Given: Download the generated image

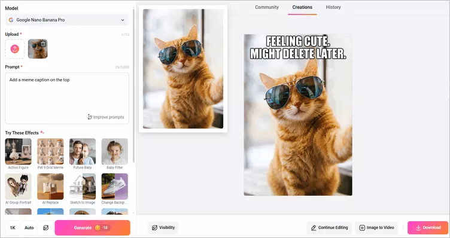Looking at the screenshot, I should click(428, 228).
